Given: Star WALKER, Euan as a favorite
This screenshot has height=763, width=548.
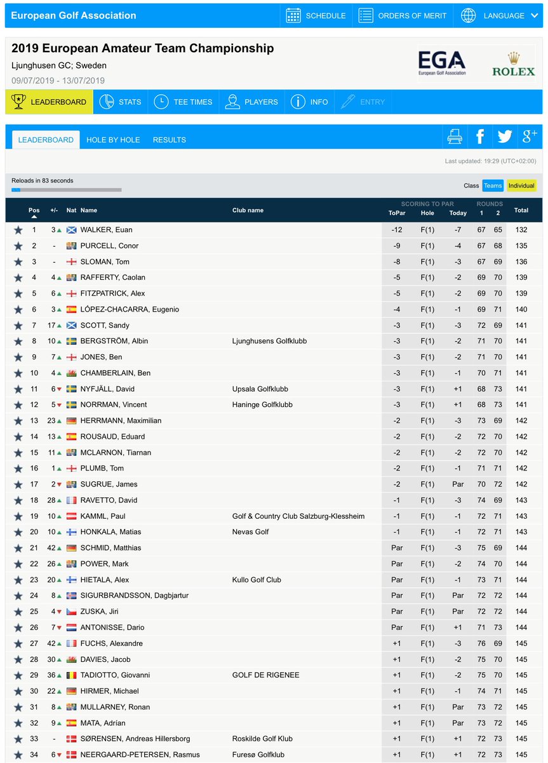Looking at the screenshot, I should coord(18,230).
